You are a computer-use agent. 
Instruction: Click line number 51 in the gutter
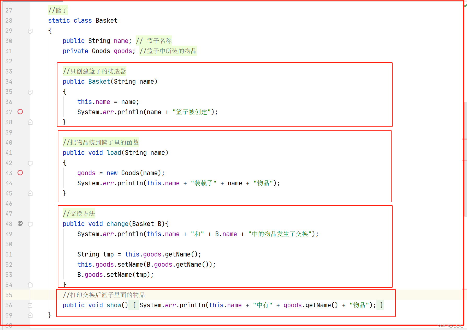tap(9, 254)
